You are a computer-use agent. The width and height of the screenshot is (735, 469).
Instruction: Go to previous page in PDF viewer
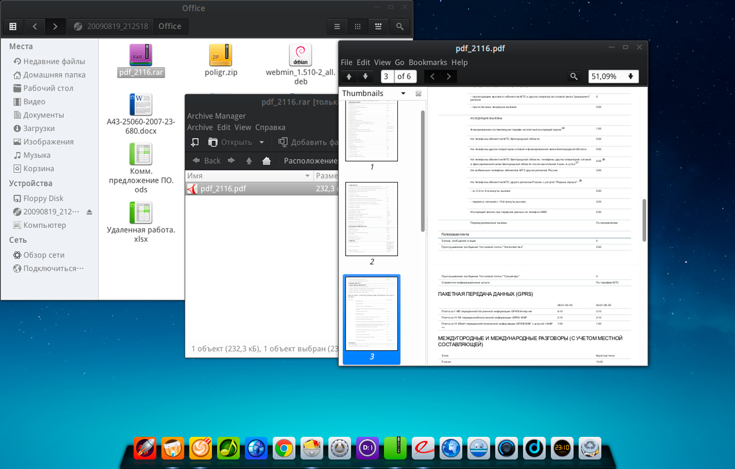(x=349, y=76)
